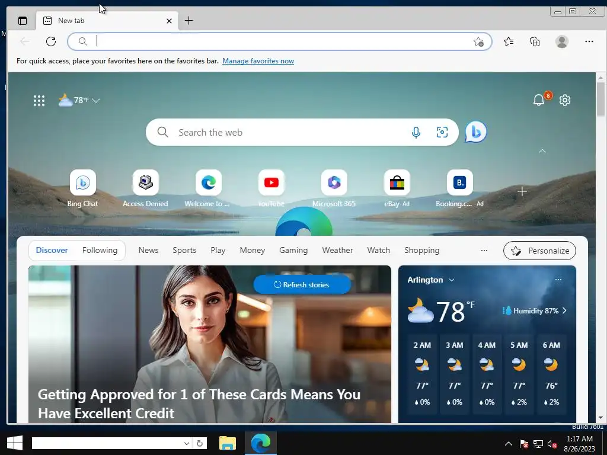
Task: Open the Money tab
Action: [x=253, y=251]
